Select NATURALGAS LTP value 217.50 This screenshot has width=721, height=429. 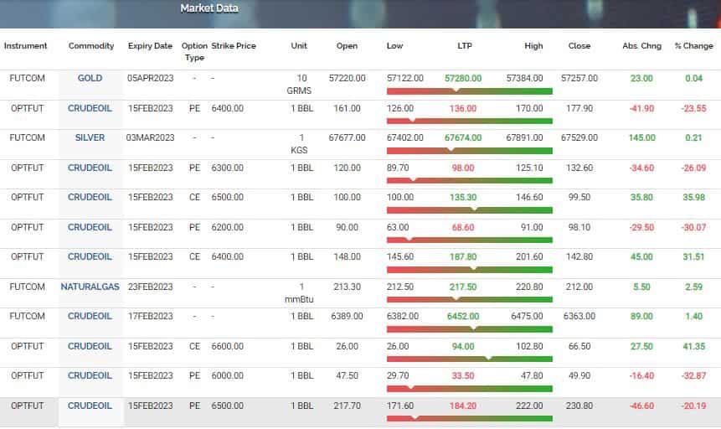tap(463, 287)
